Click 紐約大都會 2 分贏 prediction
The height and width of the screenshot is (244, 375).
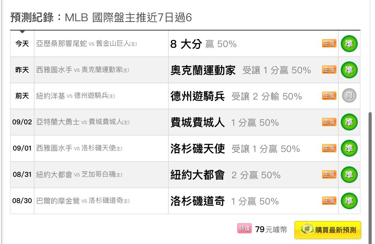pos(225,175)
